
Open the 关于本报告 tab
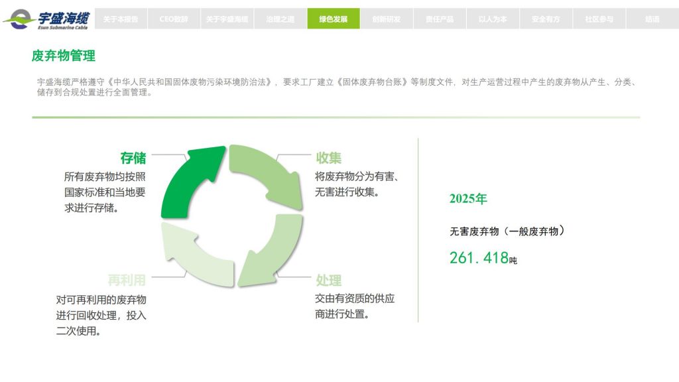point(121,19)
